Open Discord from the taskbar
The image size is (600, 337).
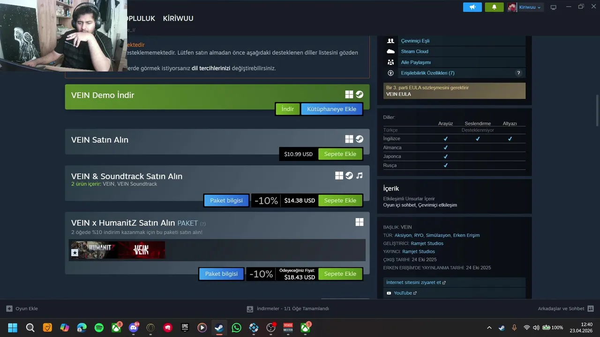134,328
